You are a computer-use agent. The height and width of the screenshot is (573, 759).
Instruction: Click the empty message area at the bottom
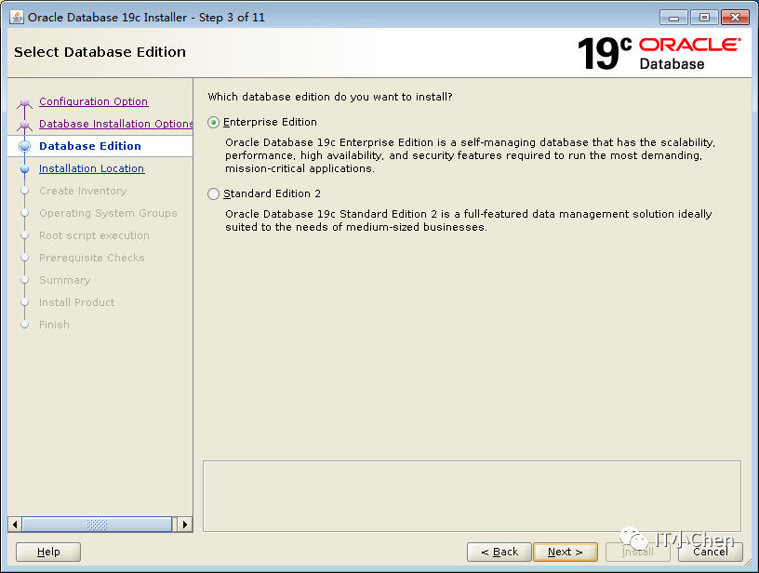(x=472, y=497)
